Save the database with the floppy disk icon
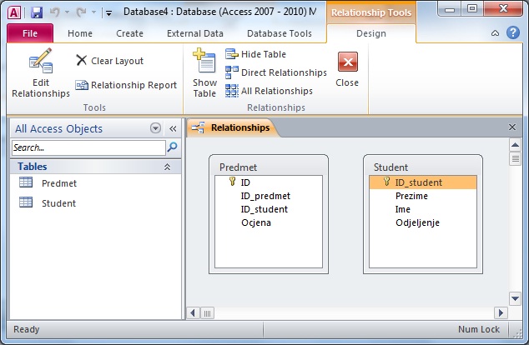Image resolution: width=529 pixels, height=345 pixels. [37, 12]
